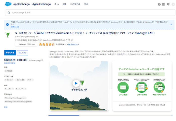Open the 学ぶ menu item

(86, 4)
